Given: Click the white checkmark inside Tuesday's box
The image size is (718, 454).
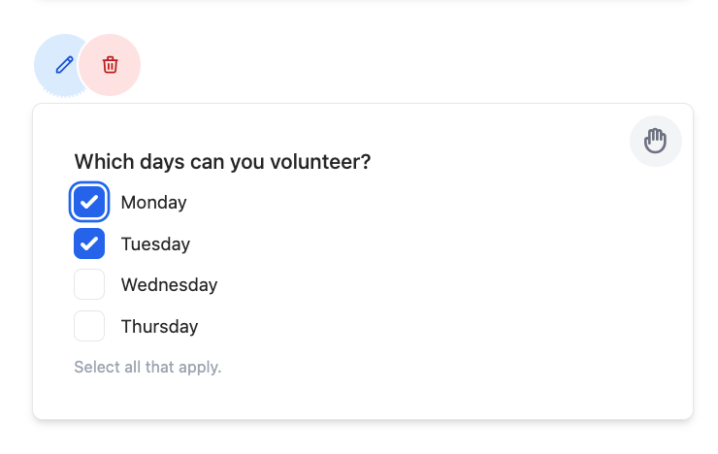Looking at the screenshot, I should click(x=89, y=243).
